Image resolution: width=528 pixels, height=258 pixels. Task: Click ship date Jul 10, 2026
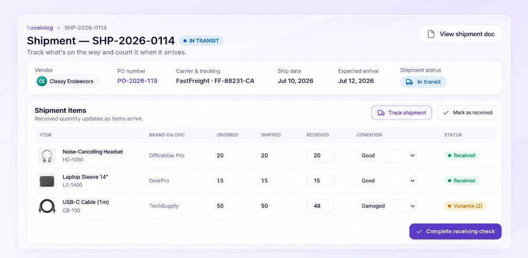[295, 81]
